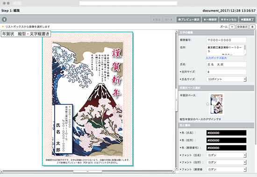Zoom in with the plus button

[252, 27]
